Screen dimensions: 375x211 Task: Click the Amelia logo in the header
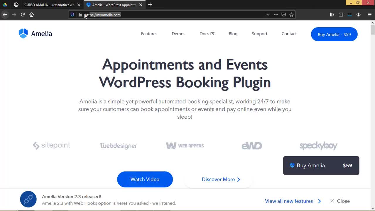pyautogui.click(x=35, y=34)
